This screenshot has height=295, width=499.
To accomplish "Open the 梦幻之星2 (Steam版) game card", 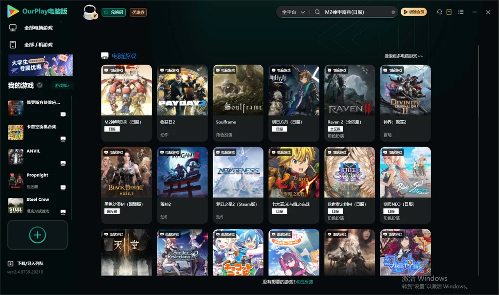I will (238, 185).
